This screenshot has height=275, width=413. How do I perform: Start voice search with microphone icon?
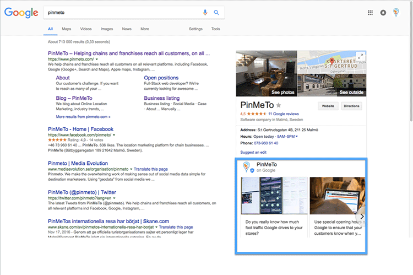pos(205,12)
